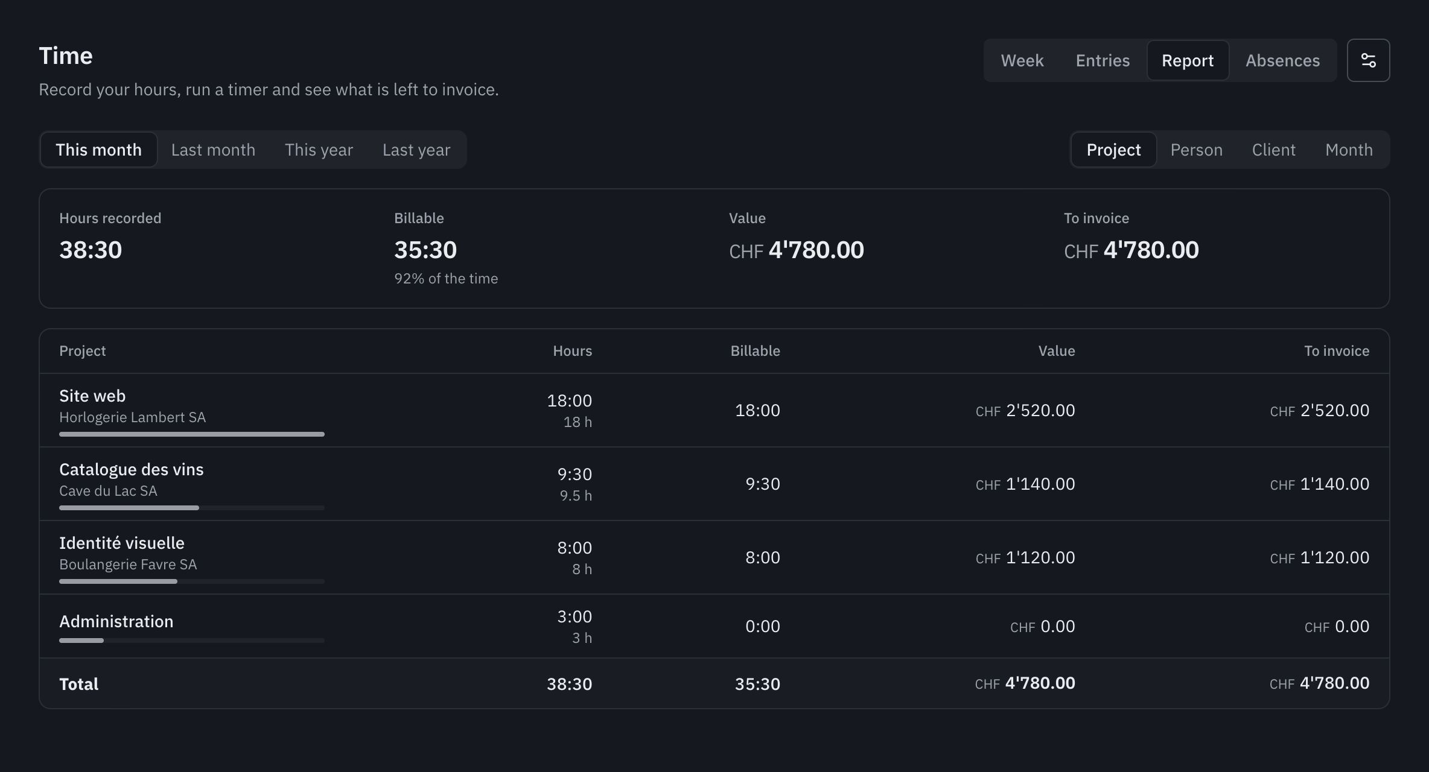Switch to the Entries tab
This screenshot has height=772, width=1429.
(x=1103, y=60)
